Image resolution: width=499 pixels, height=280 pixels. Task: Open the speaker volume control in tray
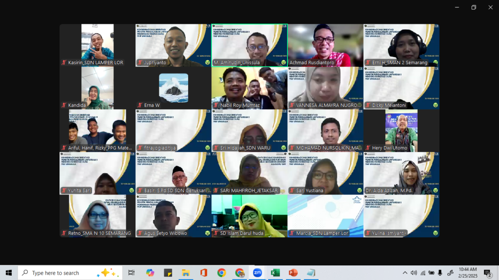(x=414, y=273)
